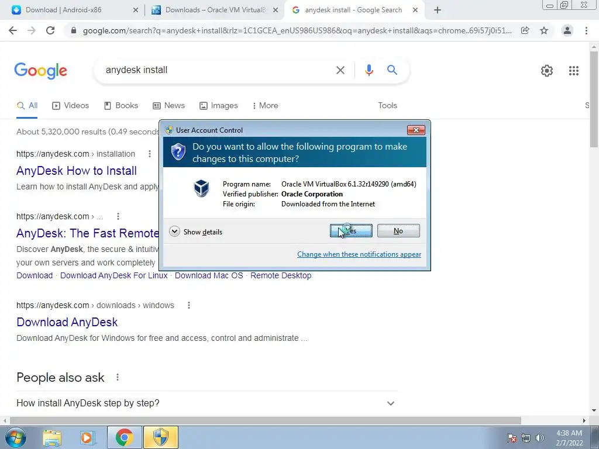The width and height of the screenshot is (599, 449).
Task: Switch to Images results
Action: [x=219, y=105]
